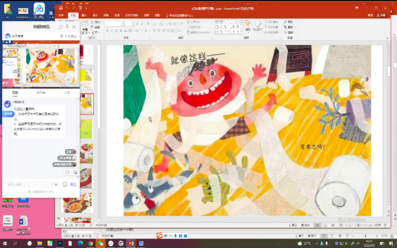
Task: Select the first slide thumbnail in the pane
Action: coord(87,54)
